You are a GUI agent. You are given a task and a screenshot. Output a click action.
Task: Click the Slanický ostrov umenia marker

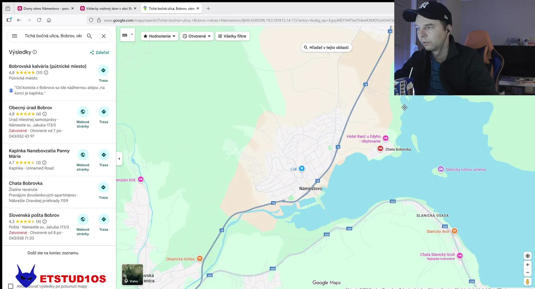[440, 169]
